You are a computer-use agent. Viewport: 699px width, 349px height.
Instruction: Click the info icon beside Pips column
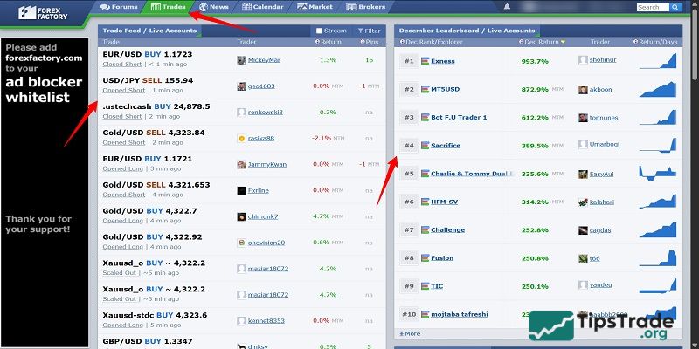click(x=362, y=42)
